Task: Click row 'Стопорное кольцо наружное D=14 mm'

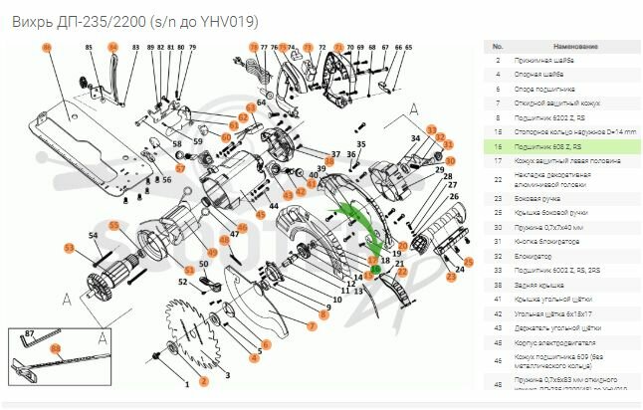Action: coord(561,132)
